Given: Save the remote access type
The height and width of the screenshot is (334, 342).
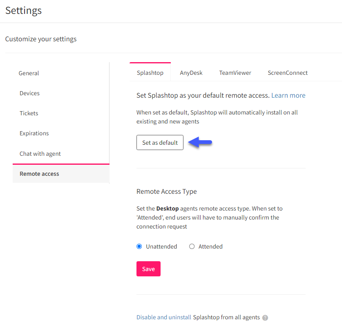Looking at the screenshot, I should click(148, 269).
